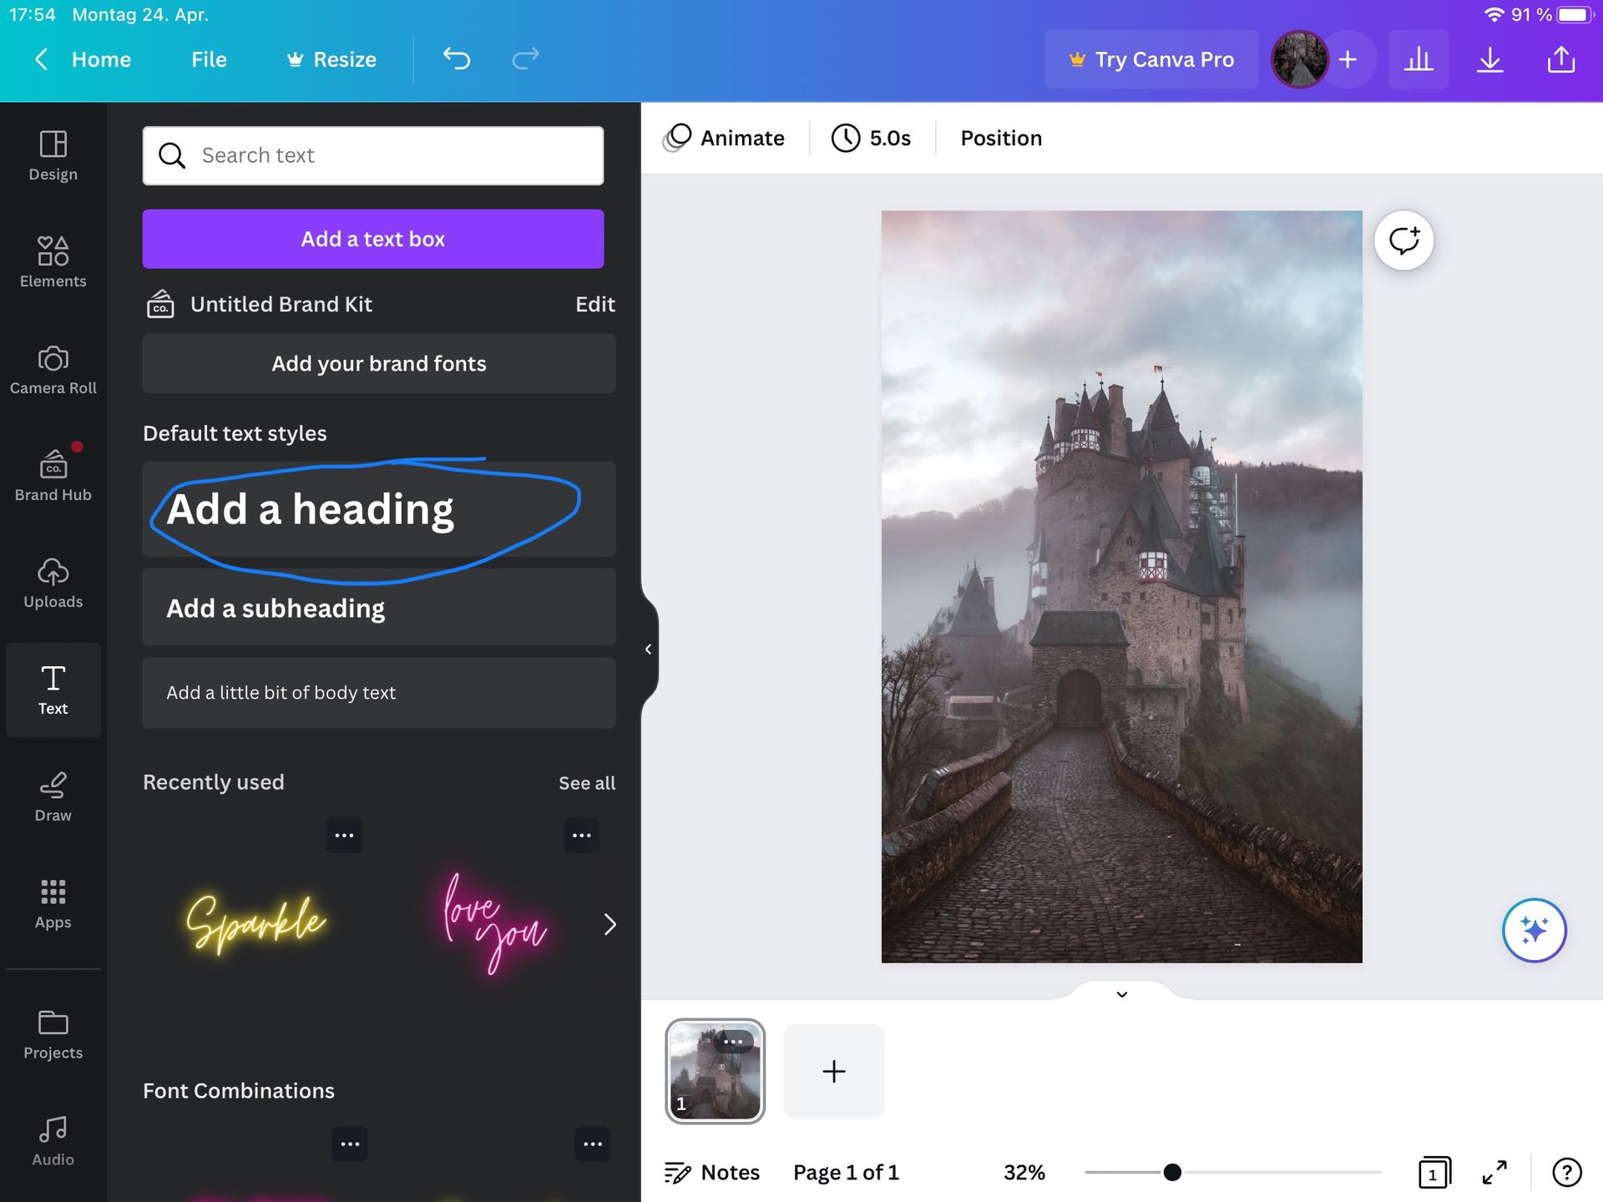Image resolution: width=1603 pixels, height=1202 pixels.
Task: Add a subheading text style
Action: click(x=379, y=608)
